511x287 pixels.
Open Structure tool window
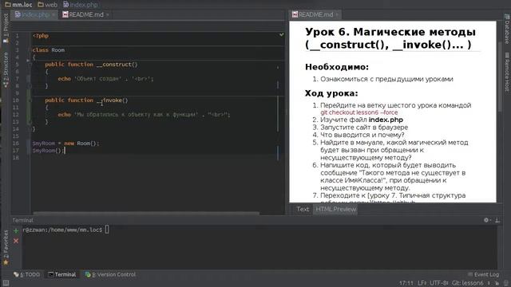point(6,69)
